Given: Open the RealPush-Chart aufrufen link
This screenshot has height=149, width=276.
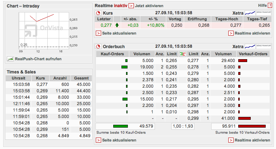Looking at the screenshot, I should coord(33,59).
